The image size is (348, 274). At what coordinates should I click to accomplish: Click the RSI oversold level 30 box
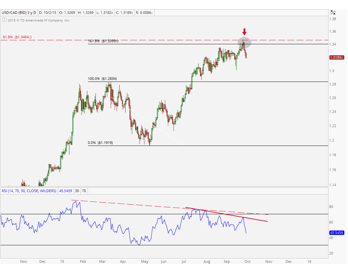(77, 191)
